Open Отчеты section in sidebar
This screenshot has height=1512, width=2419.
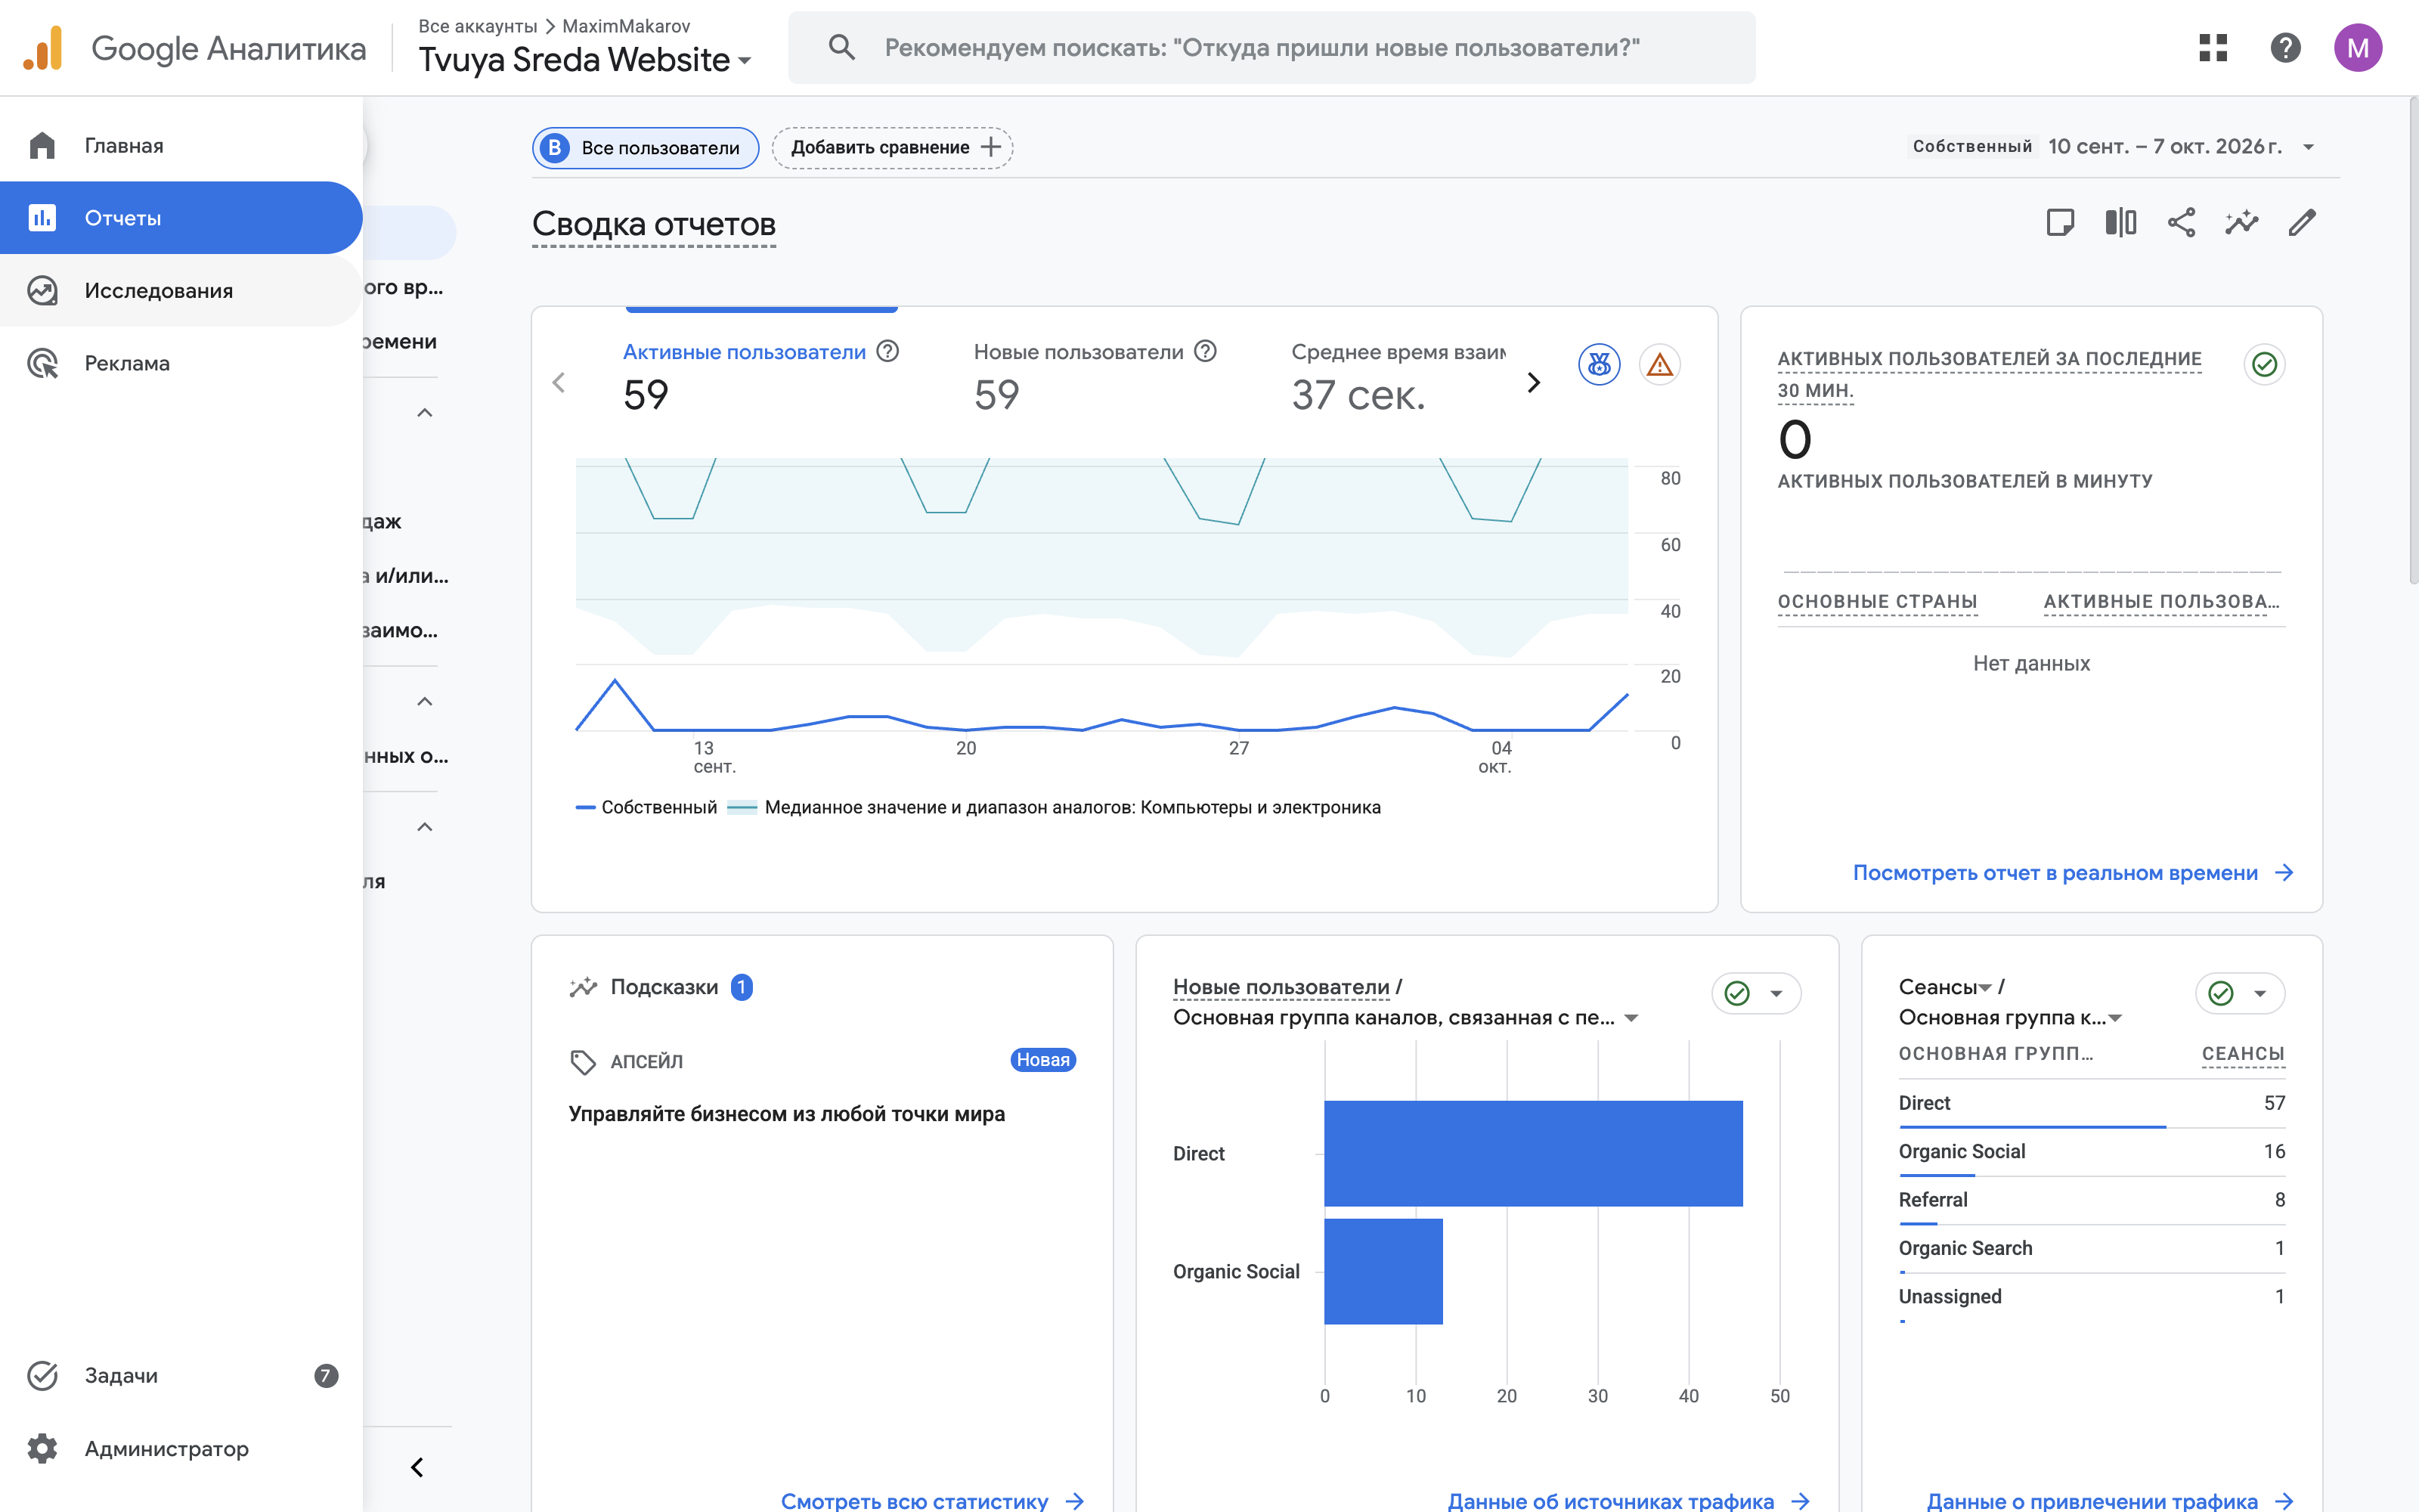(181, 217)
